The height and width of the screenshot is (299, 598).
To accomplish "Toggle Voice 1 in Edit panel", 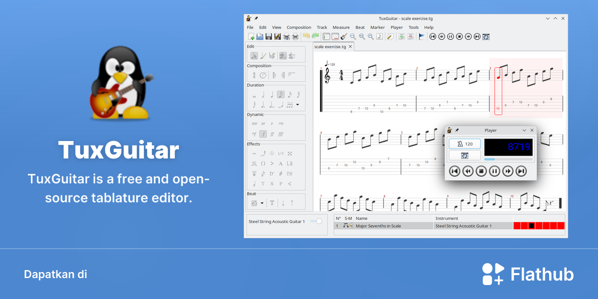I will pos(283,56).
